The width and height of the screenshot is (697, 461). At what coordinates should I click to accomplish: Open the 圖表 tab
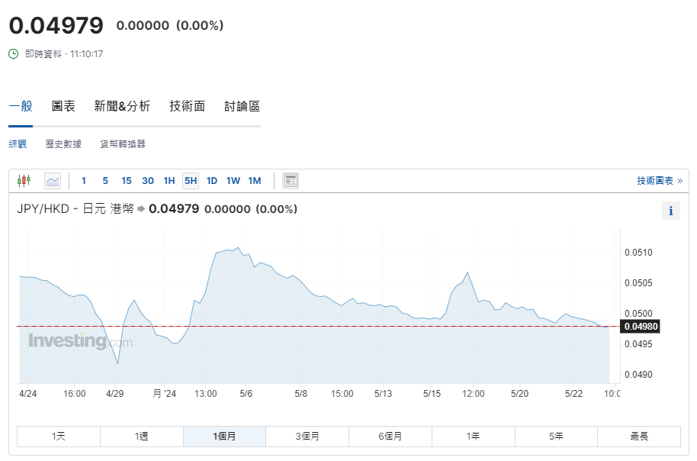tap(63, 106)
